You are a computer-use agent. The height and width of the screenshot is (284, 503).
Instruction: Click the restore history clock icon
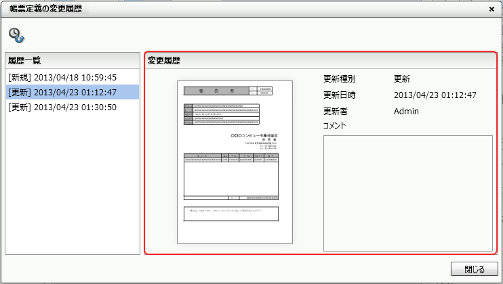tap(16, 35)
